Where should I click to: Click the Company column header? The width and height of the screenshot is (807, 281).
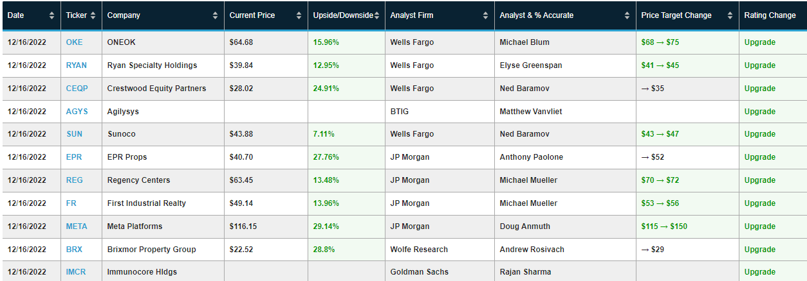(x=124, y=15)
